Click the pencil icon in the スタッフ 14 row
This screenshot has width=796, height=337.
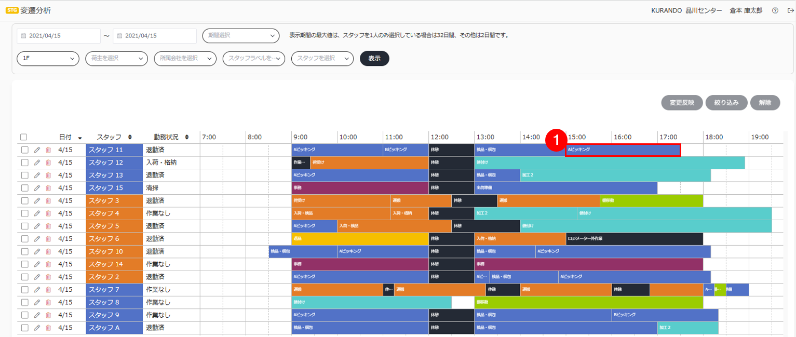pyautogui.click(x=37, y=264)
